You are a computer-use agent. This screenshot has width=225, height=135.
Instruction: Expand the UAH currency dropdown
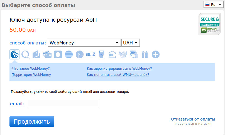click(131, 43)
